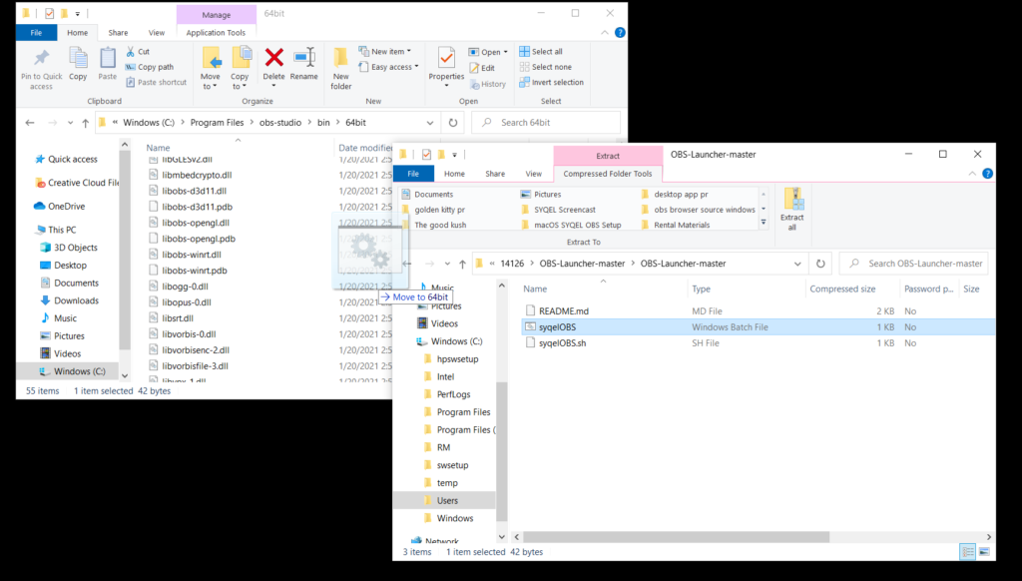
Task: Click the Compressed size column header
Action: tap(842, 289)
